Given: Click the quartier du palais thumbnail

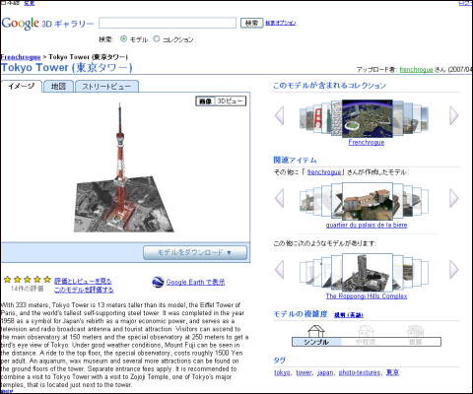Looking at the screenshot, I should [368, 202].
